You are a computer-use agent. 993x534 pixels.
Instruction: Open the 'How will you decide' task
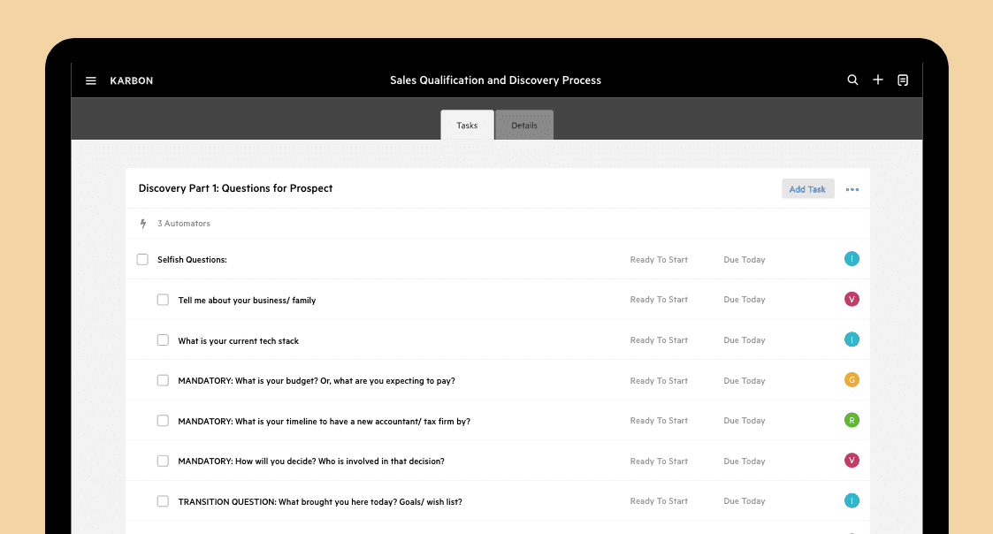pyautogui.click(x=310, y=462)
